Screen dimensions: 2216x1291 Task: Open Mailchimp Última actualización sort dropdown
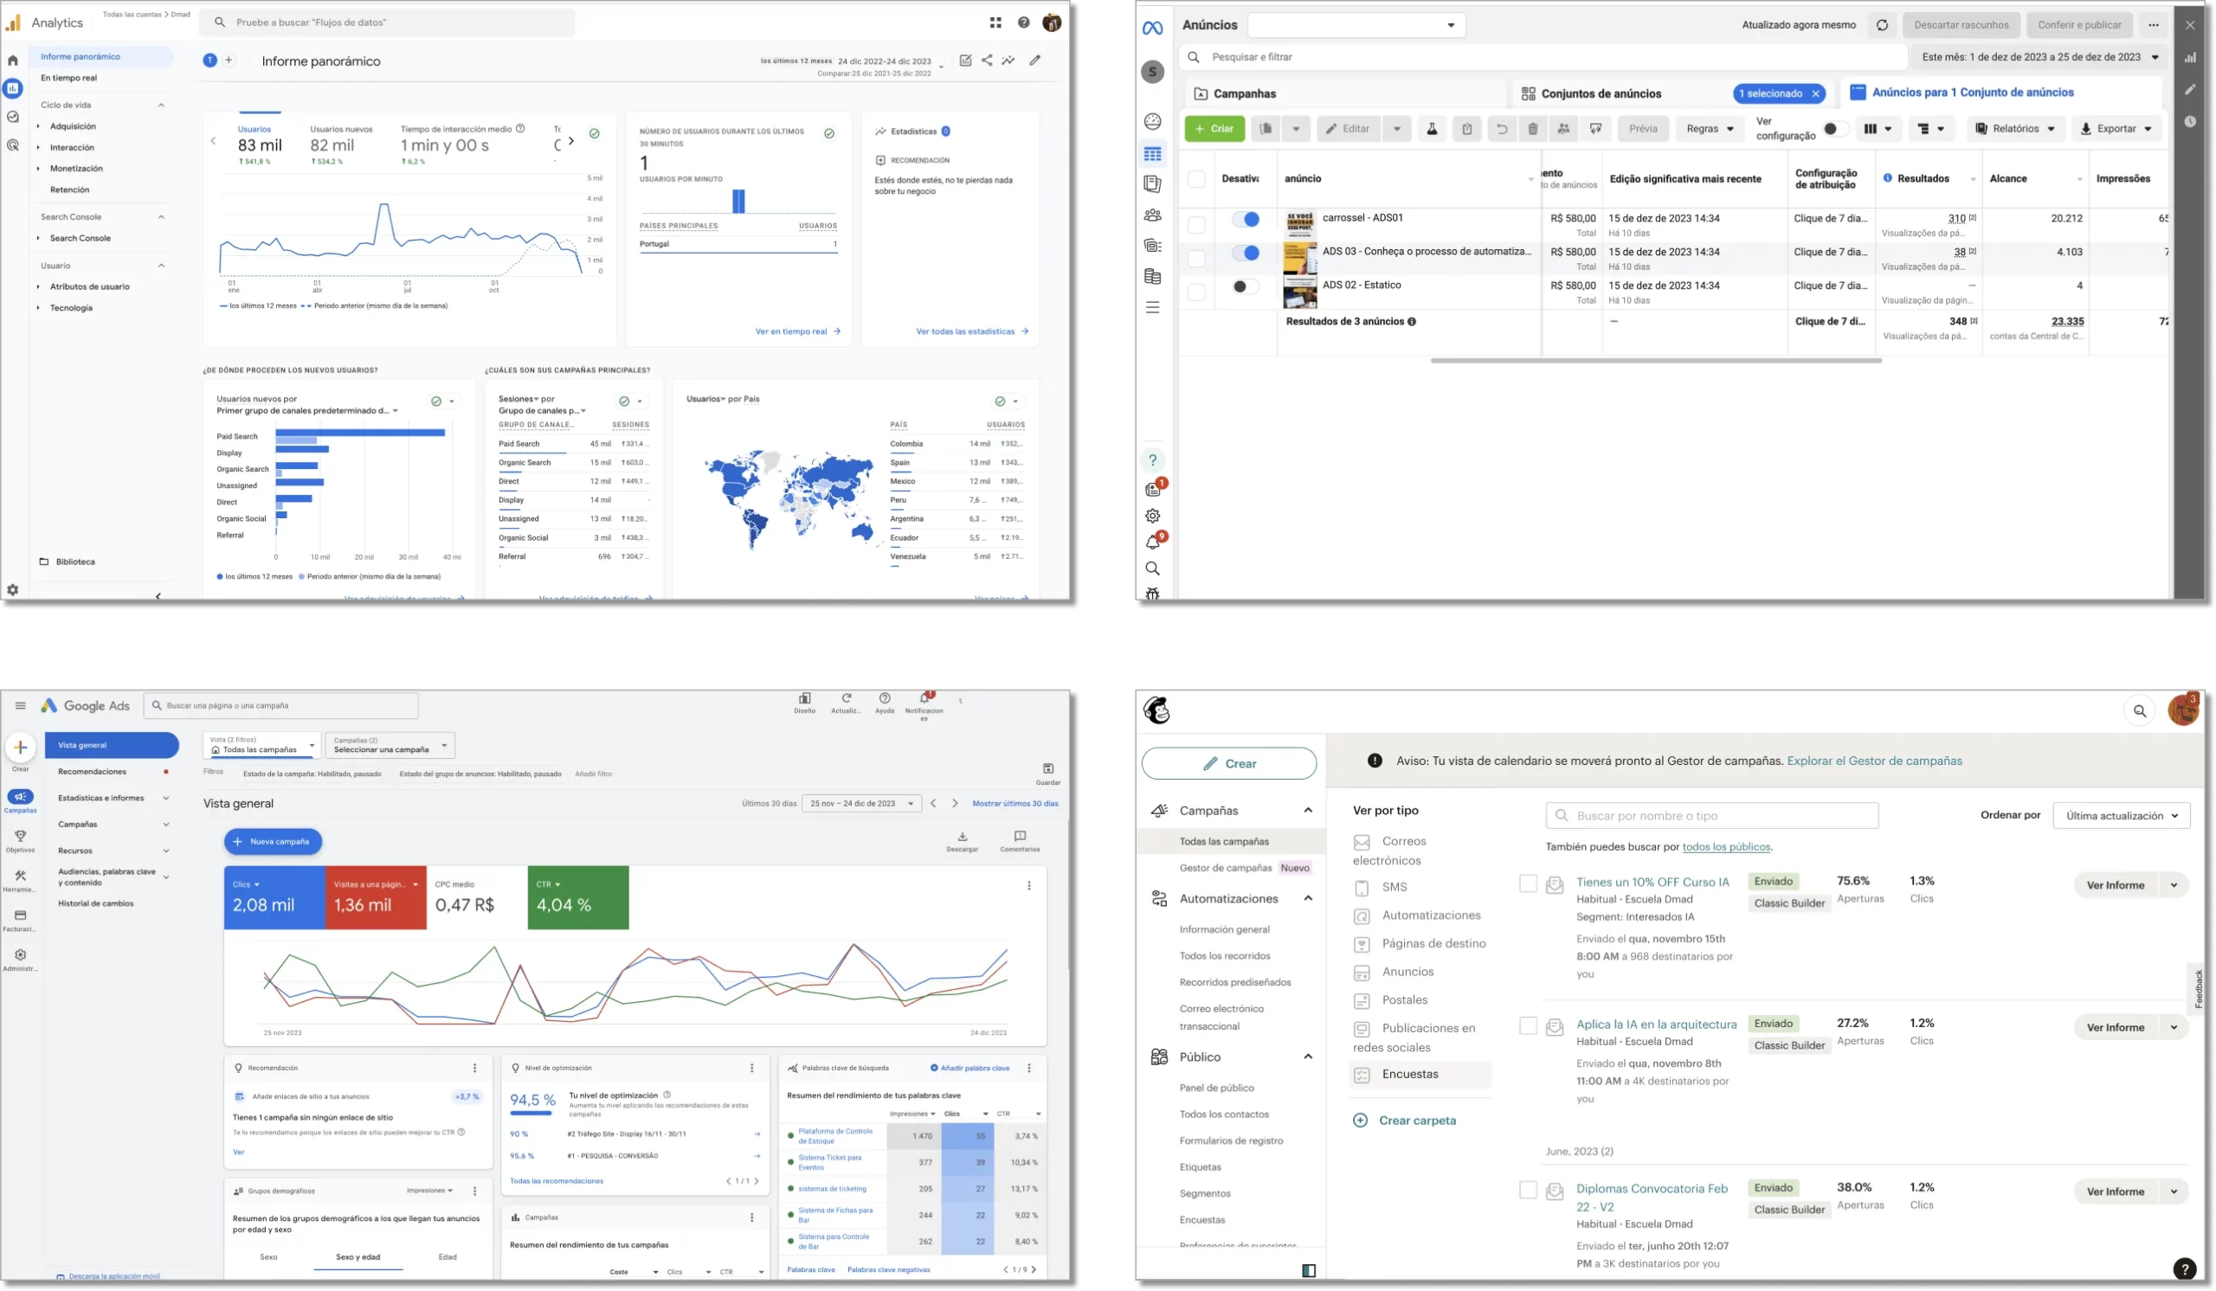pyautogui.click(x=2121, y=816)
